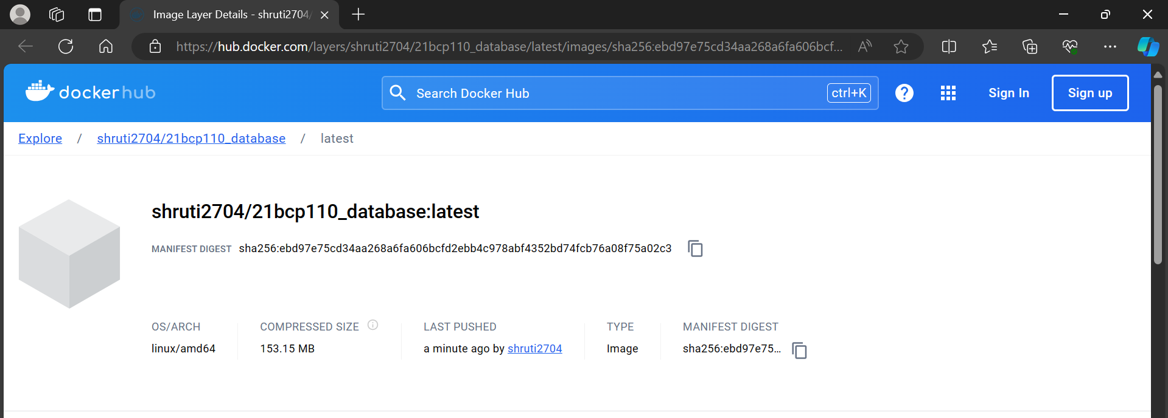Click the linux/amd64 value
The image size is (1168, 418).
pyautogui.click(x=183, y=349)
